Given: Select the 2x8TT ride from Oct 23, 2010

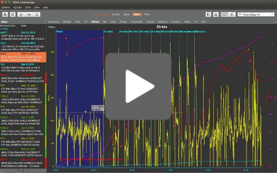Looking at the screenshot, I should click(23, 35).
